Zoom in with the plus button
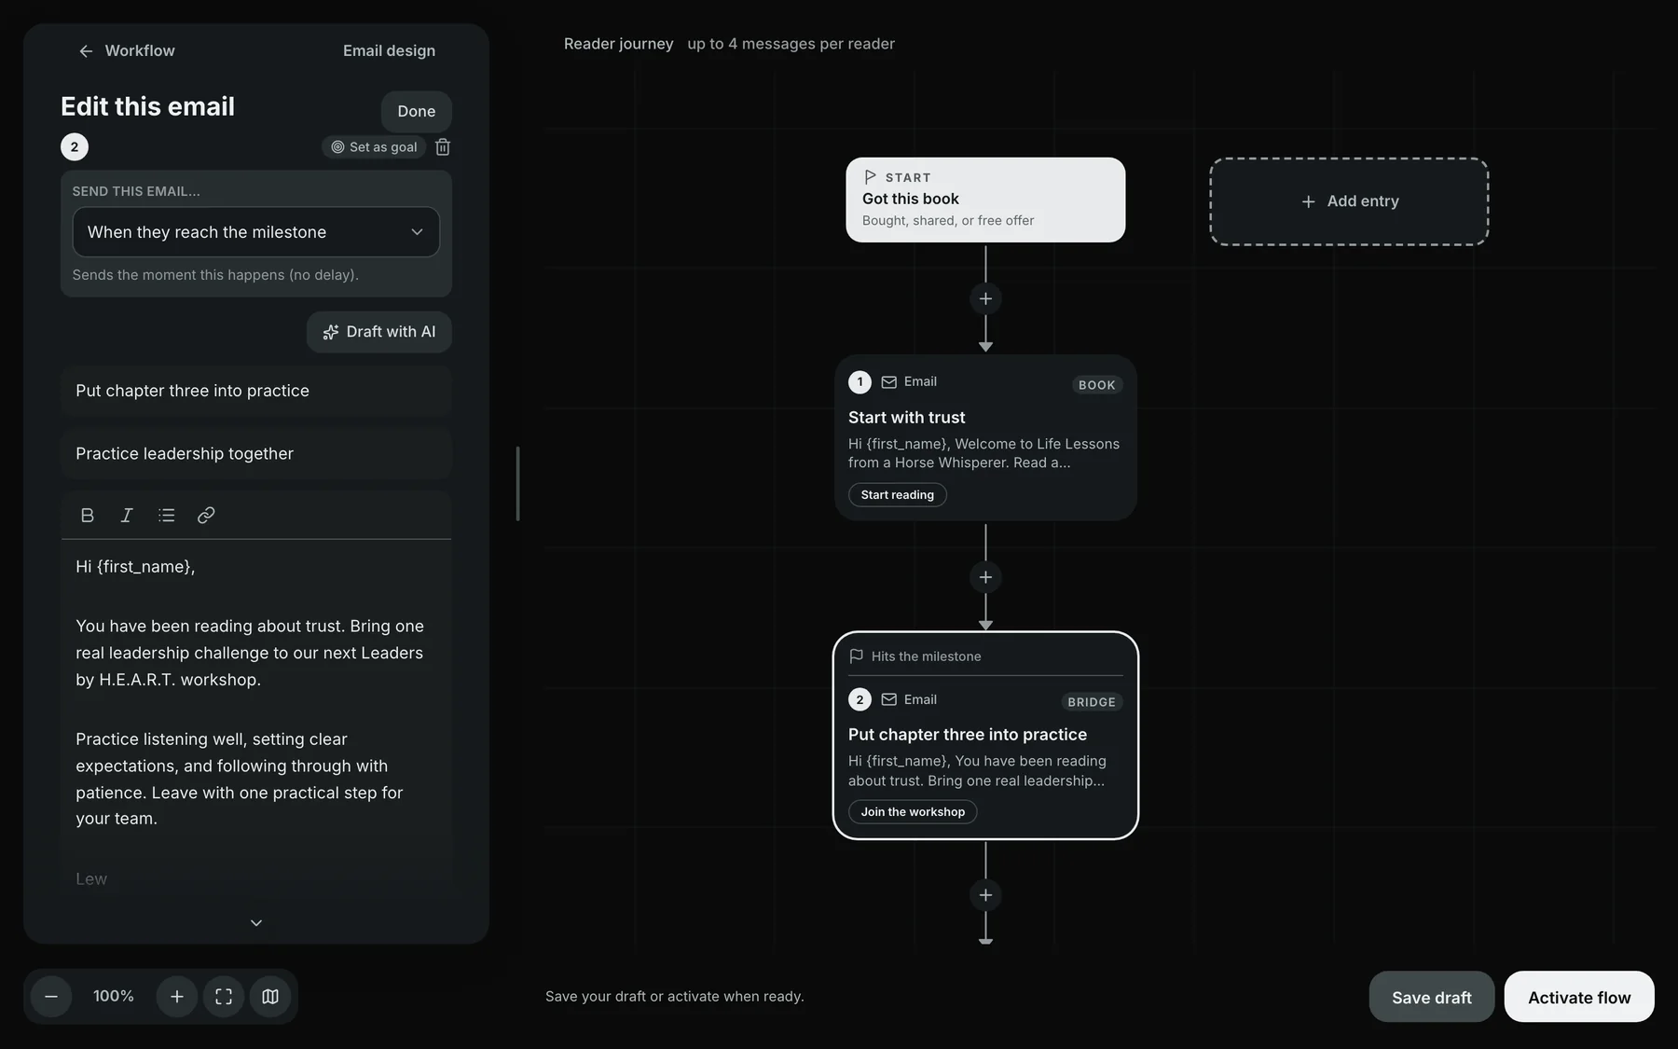 (177, 997)
